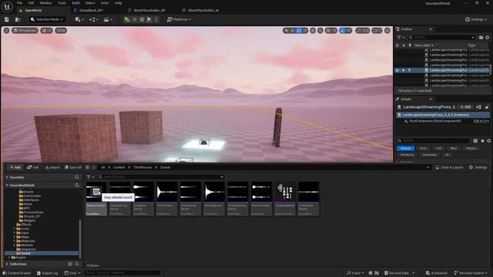The width and height of the screenshot is (493, 277).
Task: Open the Build menu
Action: 75,3
